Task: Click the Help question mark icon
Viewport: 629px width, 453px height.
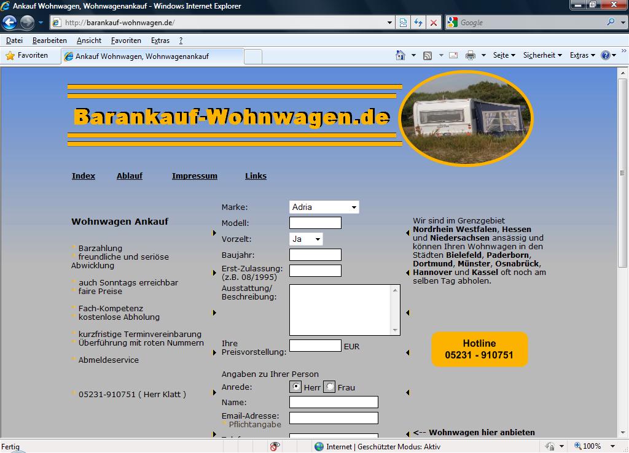Action: tap(605, 55)
